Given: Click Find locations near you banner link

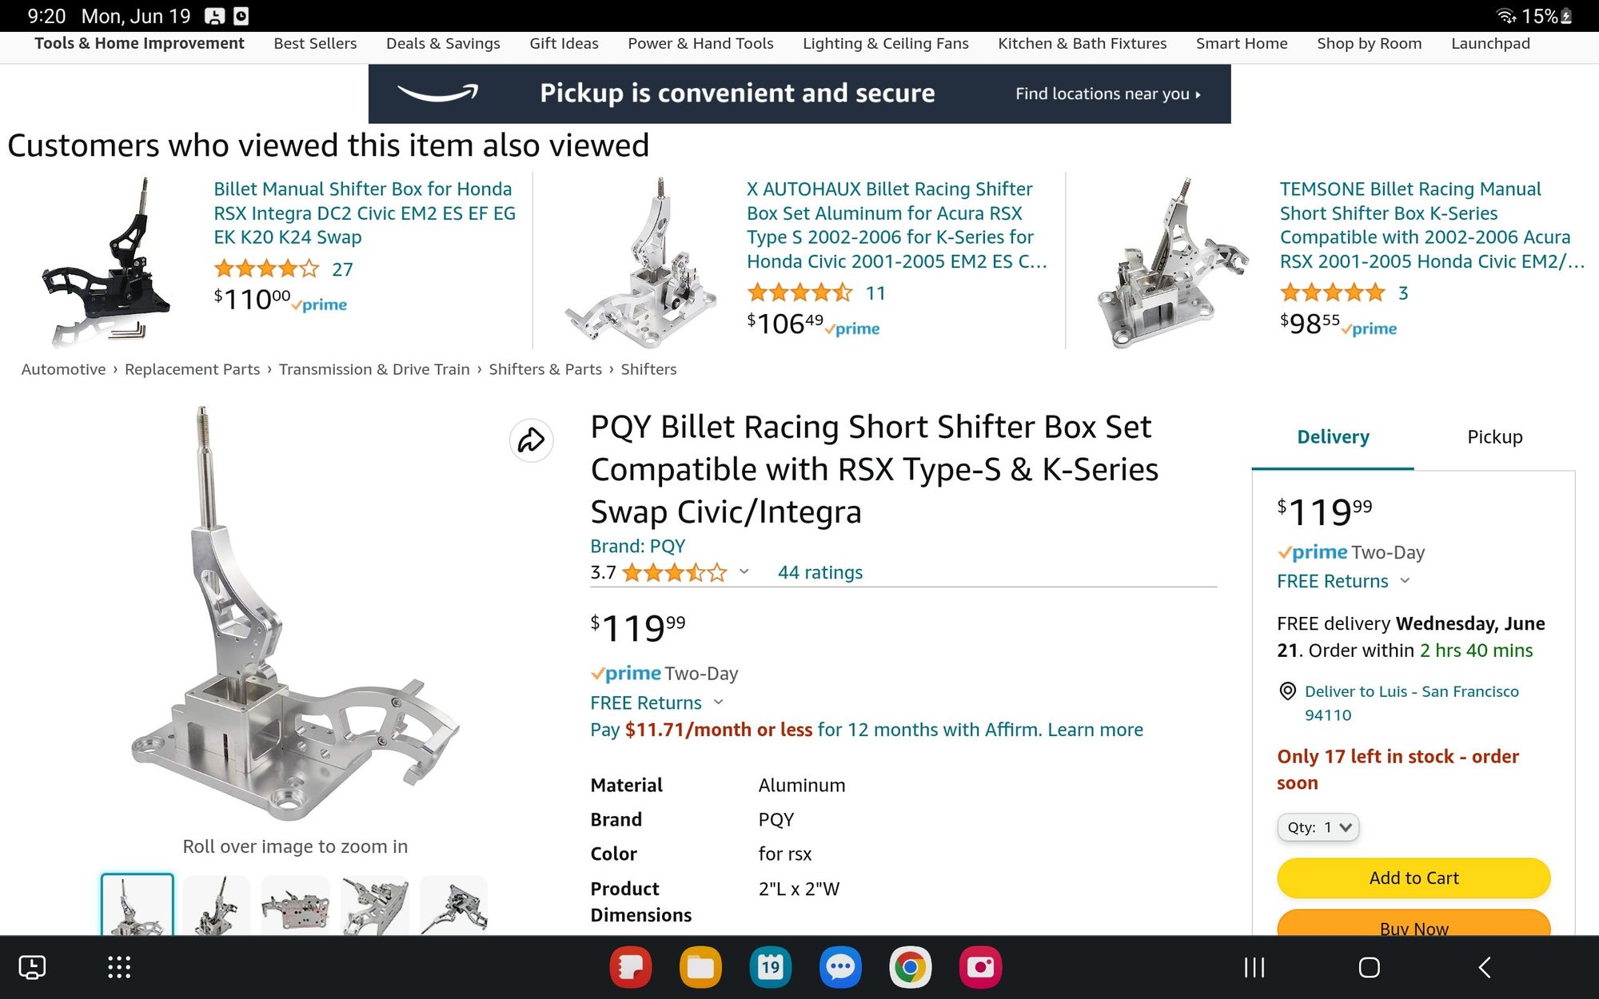Looking at the screenshot, I should (1107, 94).
